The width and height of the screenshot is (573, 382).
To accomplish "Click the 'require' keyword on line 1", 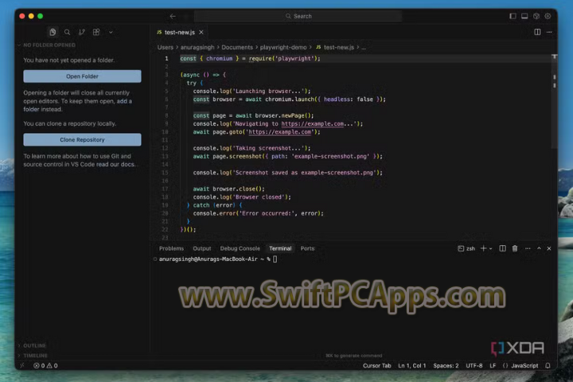I will (x=260, y=58).
